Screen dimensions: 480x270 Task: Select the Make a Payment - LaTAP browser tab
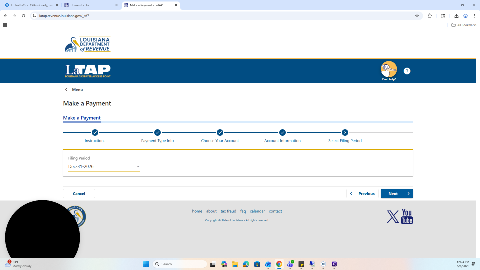[x=151, y=5]
